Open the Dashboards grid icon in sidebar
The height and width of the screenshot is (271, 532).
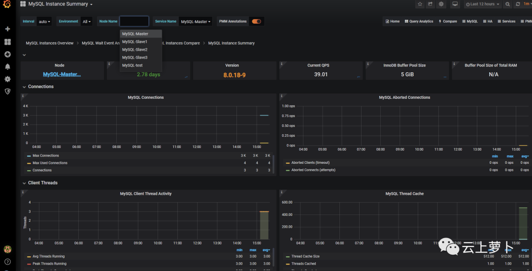(x=7, y=42)
